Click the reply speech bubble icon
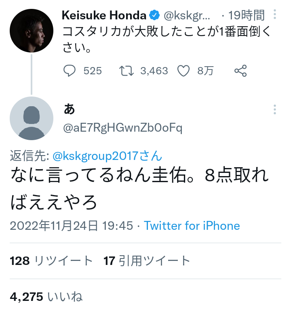The height and width of the screenshot is (313, 291). [69, 71]
